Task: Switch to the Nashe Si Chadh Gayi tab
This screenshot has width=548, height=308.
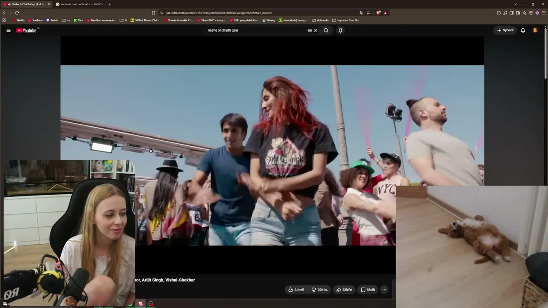Action: click(x=27, y=4)
